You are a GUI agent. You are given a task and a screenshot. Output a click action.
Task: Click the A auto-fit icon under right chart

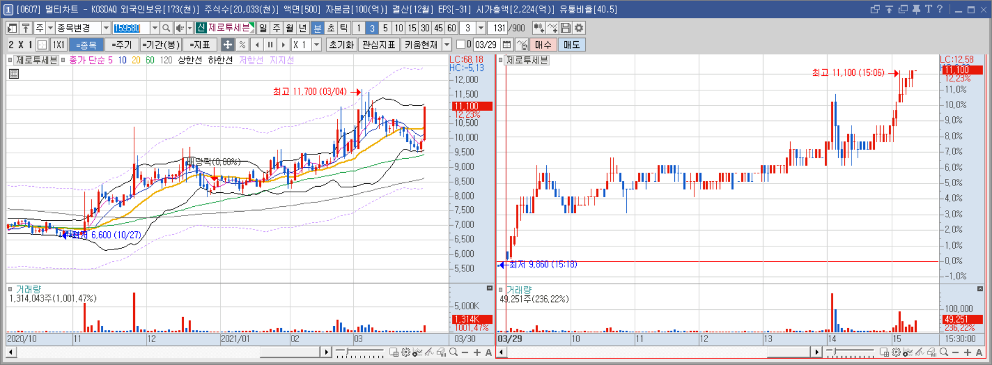pyautogui.click(x=979, y=352)
